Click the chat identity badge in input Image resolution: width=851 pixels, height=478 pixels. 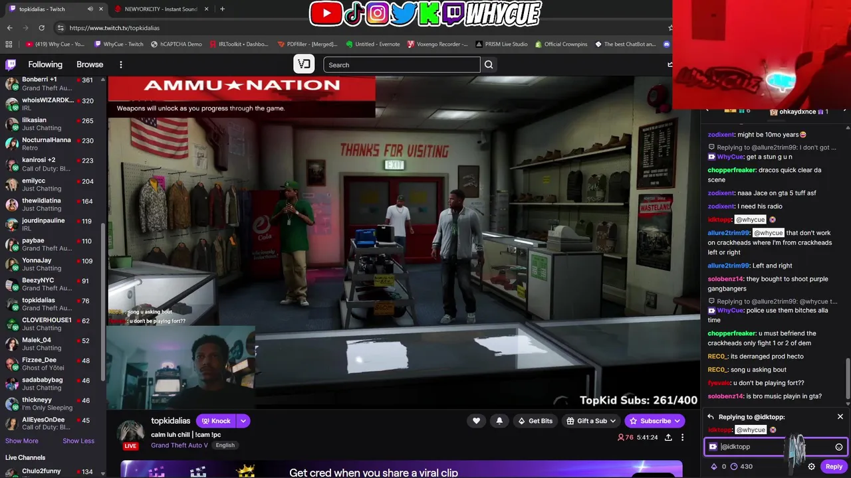(713, 447)
